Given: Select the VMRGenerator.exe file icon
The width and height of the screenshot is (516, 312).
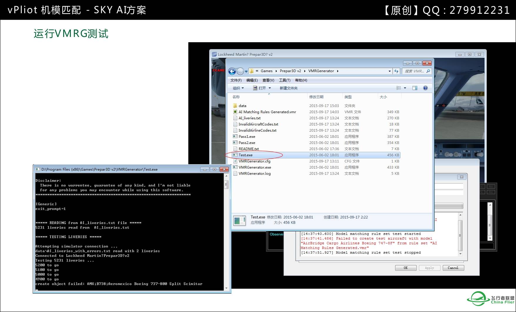Looking at the screenshot, I should tap(235, 167).
